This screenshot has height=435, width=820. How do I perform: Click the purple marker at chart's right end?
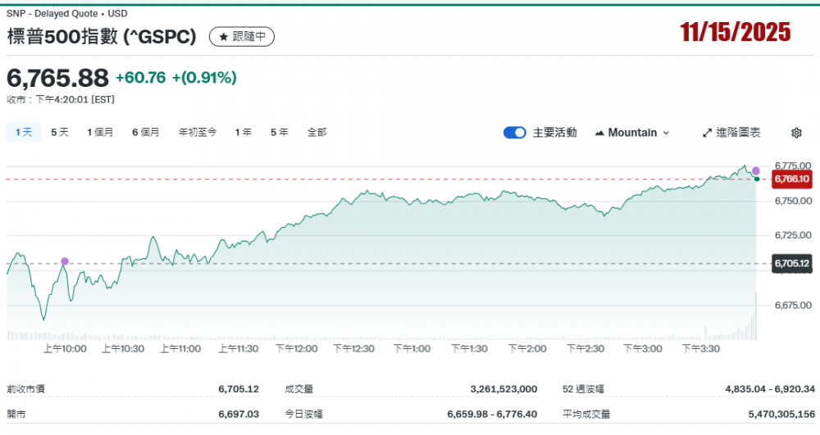coord(756,170)
